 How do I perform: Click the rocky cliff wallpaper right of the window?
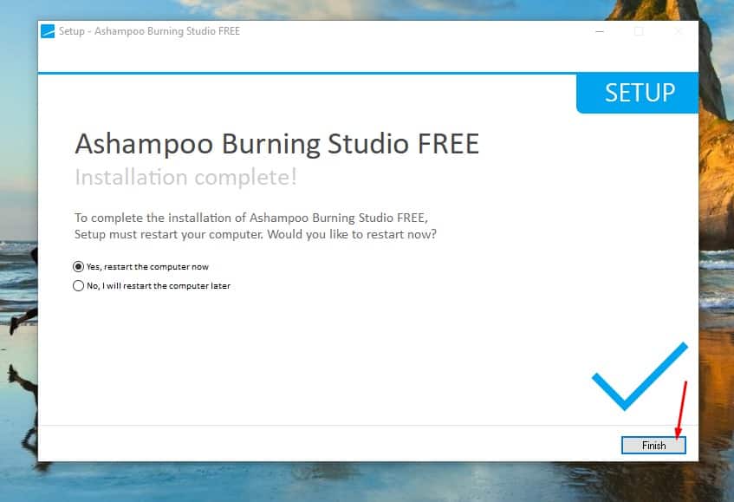click(x=716, y=173)
